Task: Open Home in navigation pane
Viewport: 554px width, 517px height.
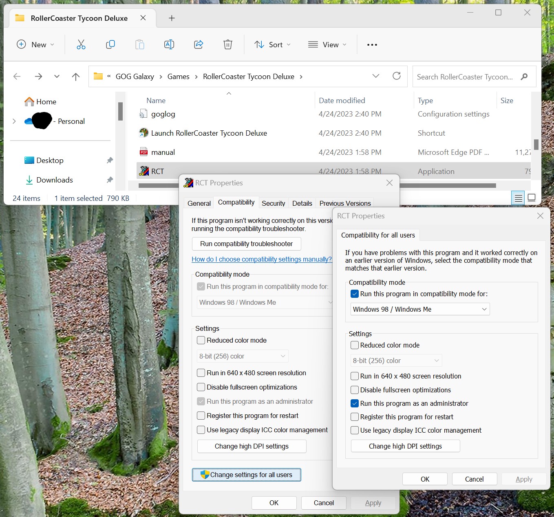Action: tap(41, 101)
